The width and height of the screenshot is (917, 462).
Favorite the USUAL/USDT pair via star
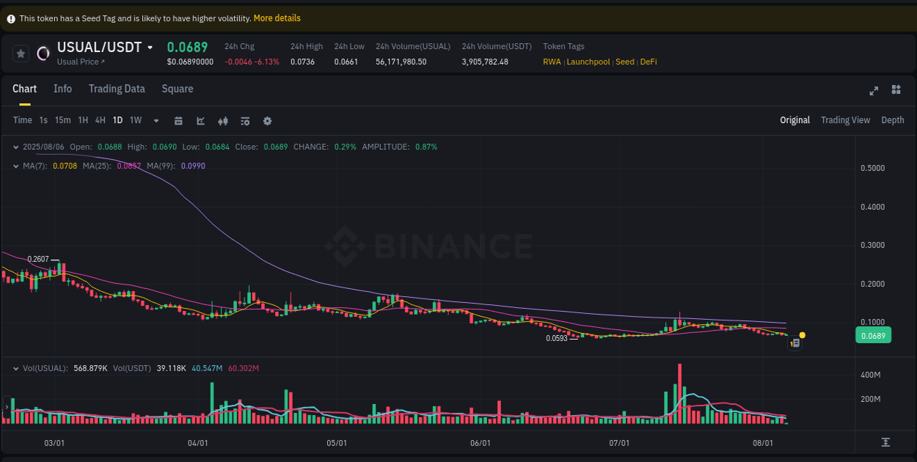pyautogui.click(x=21, y=53)
